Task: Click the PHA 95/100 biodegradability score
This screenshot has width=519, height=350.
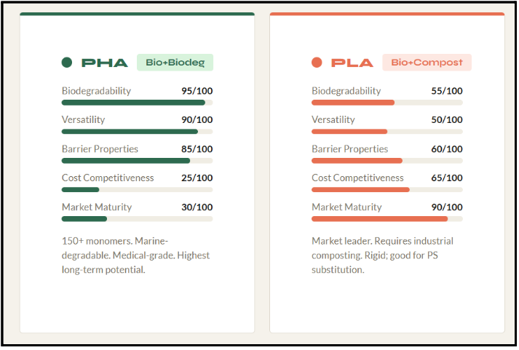Action: pyautogui.click(x=197, y=91)
